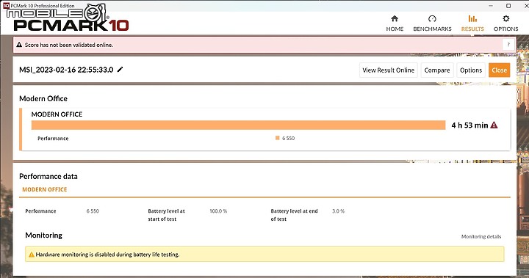Click the hardware monitoring disabled notice text
This screenshot has height=278, width=529.
click(x=107, y=255)
